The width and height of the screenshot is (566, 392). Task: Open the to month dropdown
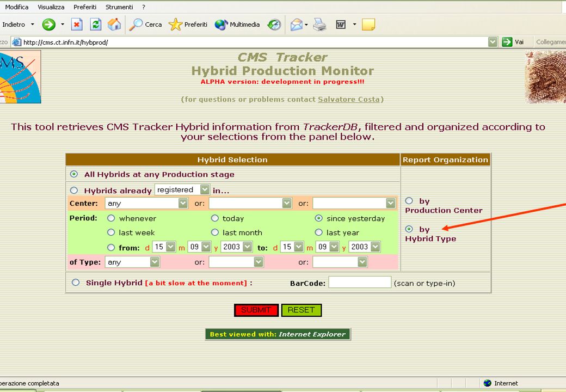click(x=328, y=247)
